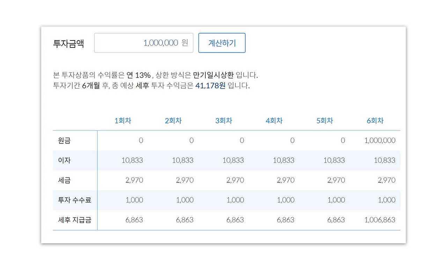Viewport: 447px width, 268px height.
Task: Click the 원금 value 0 under 1회차
Action: pos(141,141)
